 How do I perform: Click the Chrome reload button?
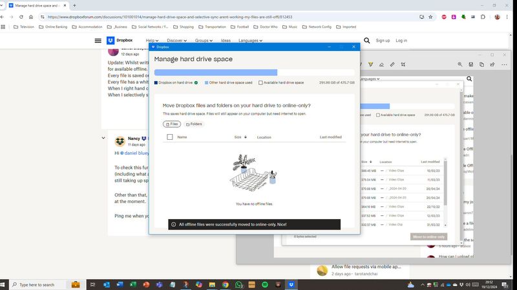21,17
